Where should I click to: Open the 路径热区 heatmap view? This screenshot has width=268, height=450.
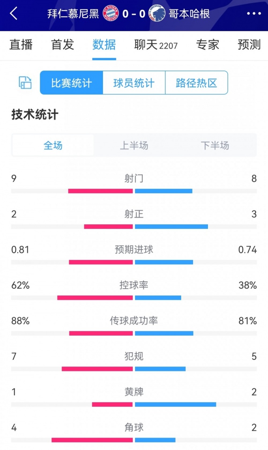pyautogui.click(x=197, y=83)
